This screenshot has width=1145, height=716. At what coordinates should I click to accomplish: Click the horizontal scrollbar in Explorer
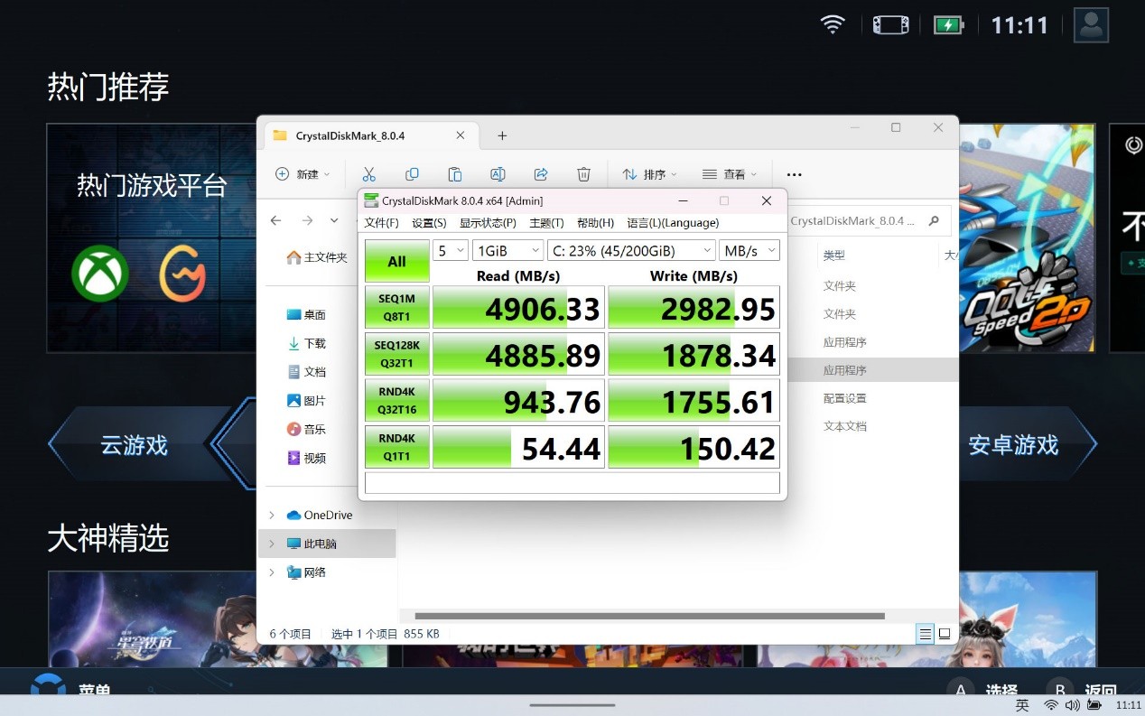tap(649, 616)
